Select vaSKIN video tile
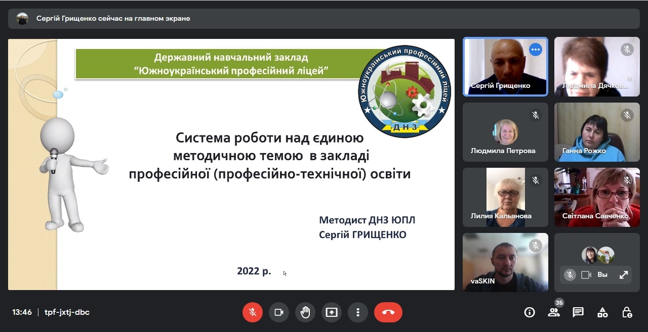Image resolution: width=648 pixels, height=332 pixels. 505,262
